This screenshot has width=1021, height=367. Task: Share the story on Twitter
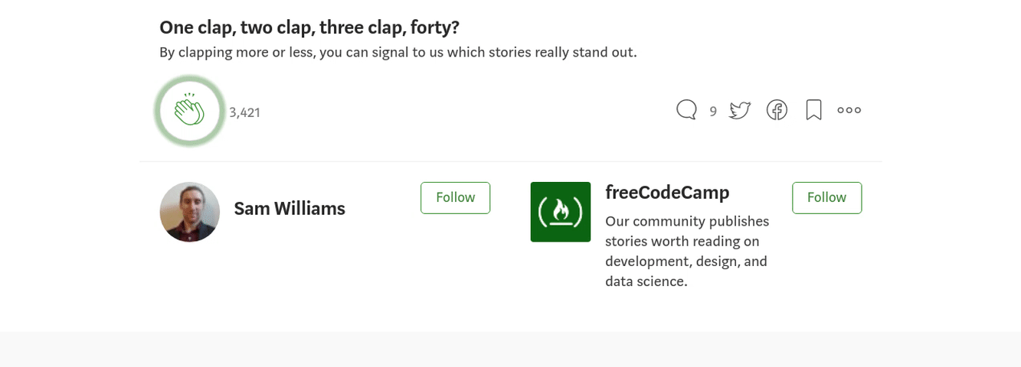tap(739, 110)
